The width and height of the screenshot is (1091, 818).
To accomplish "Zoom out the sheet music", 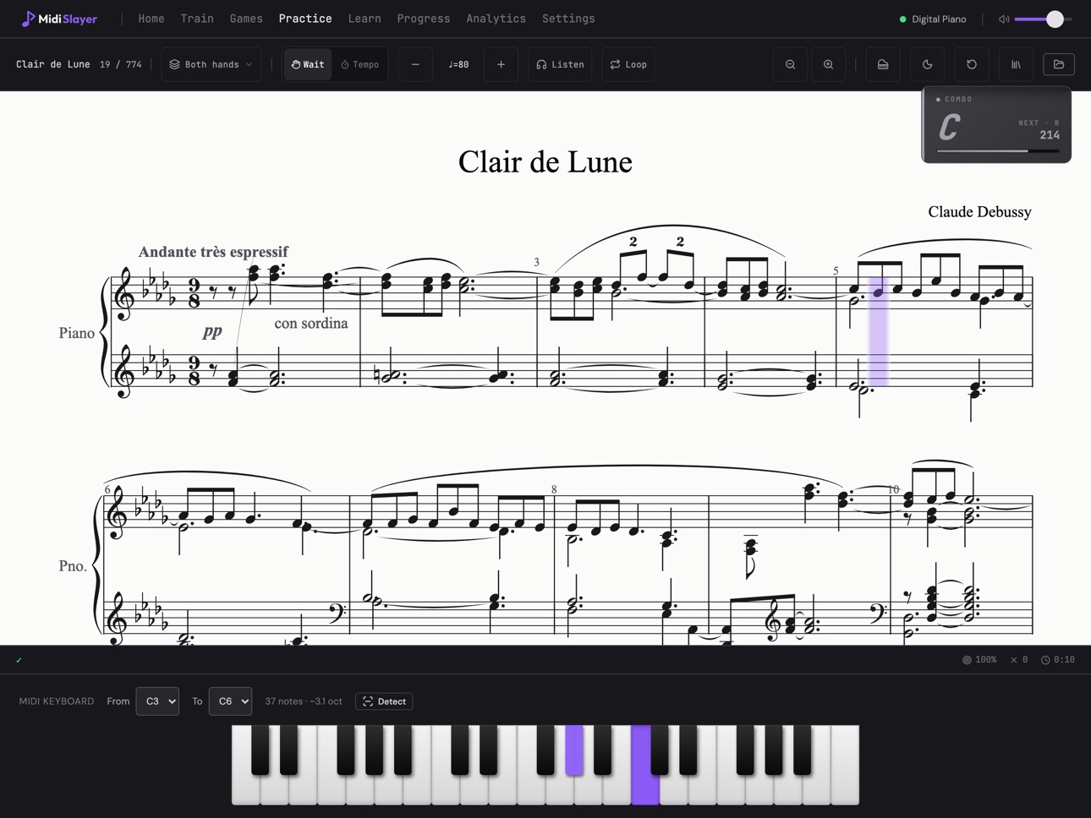I will tap(790, 64).
